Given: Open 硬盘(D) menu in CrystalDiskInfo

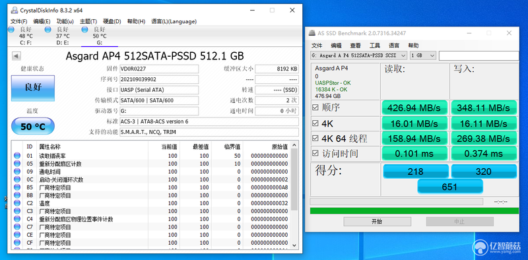Looking at the screenshot, I should pos(112,21).
